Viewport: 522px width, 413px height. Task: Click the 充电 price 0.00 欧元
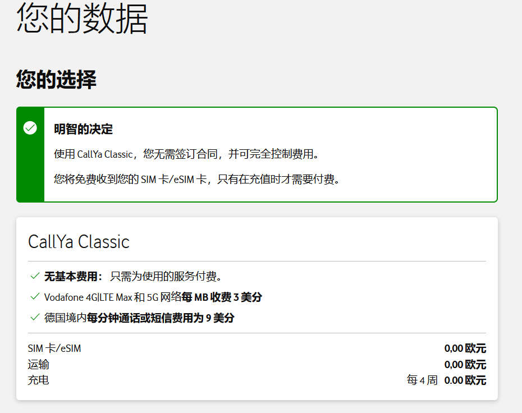(x=465, y=380)
